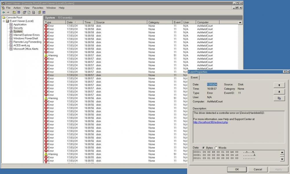This screenshot has width=290, height=174.
Task: Click the Back arrow in the toolbar
Action: (x=3, y=12)
